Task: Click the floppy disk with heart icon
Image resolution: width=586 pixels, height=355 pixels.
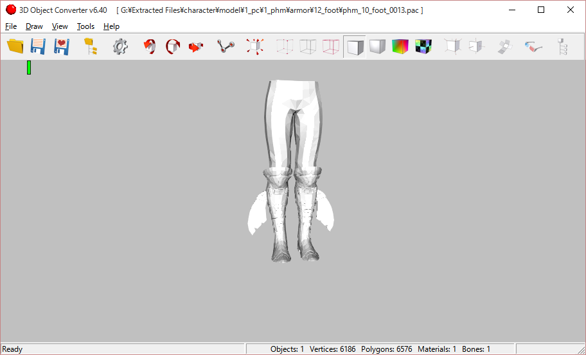Action: [x=61, y=46]
